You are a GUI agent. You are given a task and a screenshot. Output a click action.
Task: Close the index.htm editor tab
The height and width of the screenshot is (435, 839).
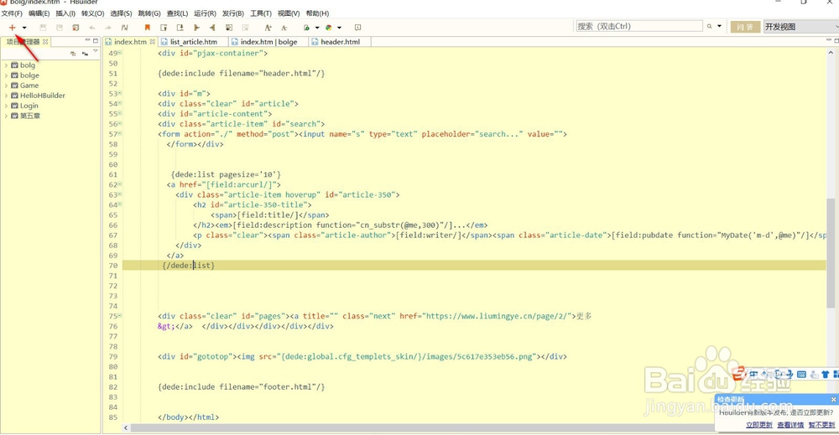[x=153, y=42]
